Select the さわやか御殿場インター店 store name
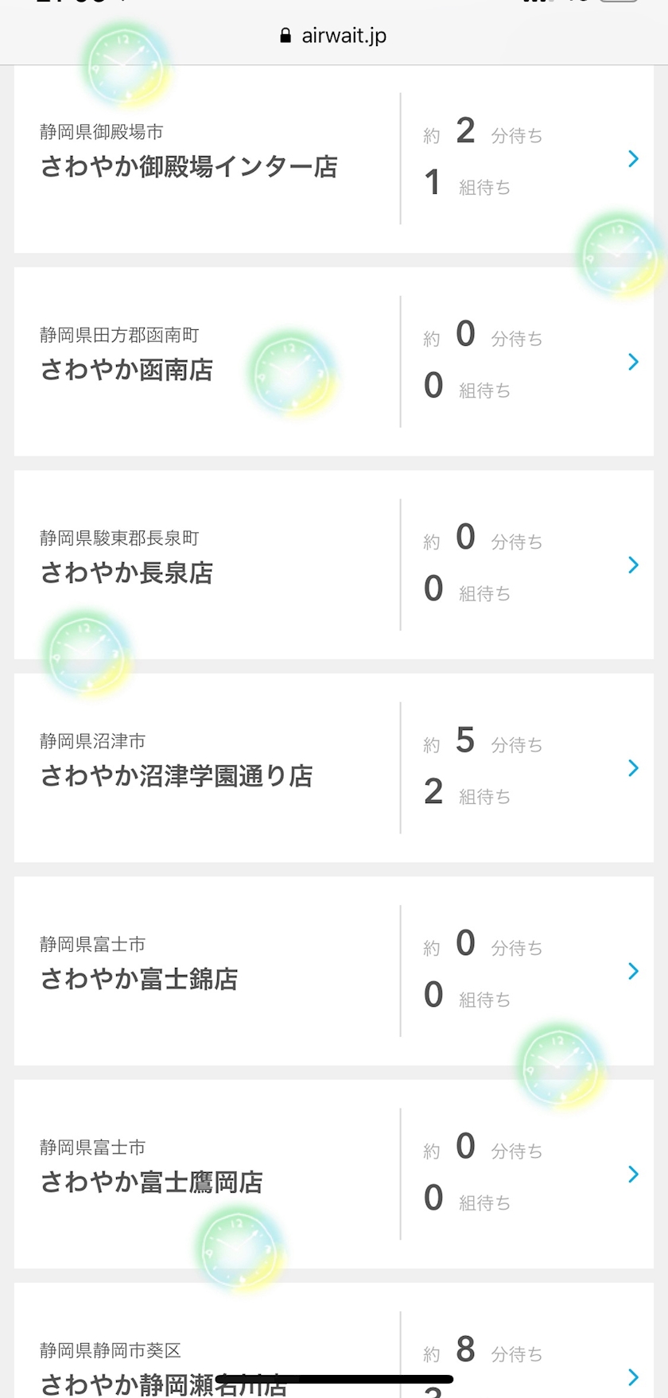Image resolution: width=668 pixels, height=1398 pixels. click(189, 167)
